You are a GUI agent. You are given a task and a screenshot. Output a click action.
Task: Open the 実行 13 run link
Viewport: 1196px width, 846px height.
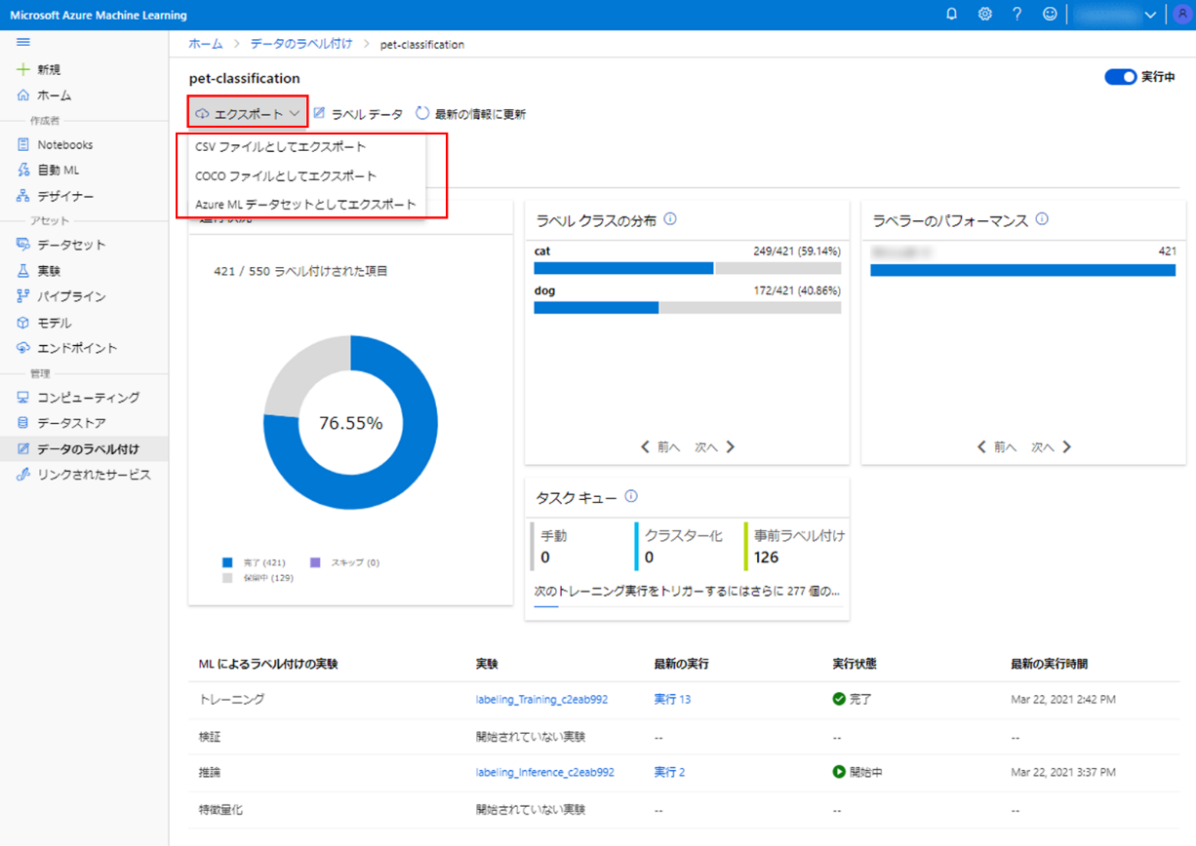(672, 700)
